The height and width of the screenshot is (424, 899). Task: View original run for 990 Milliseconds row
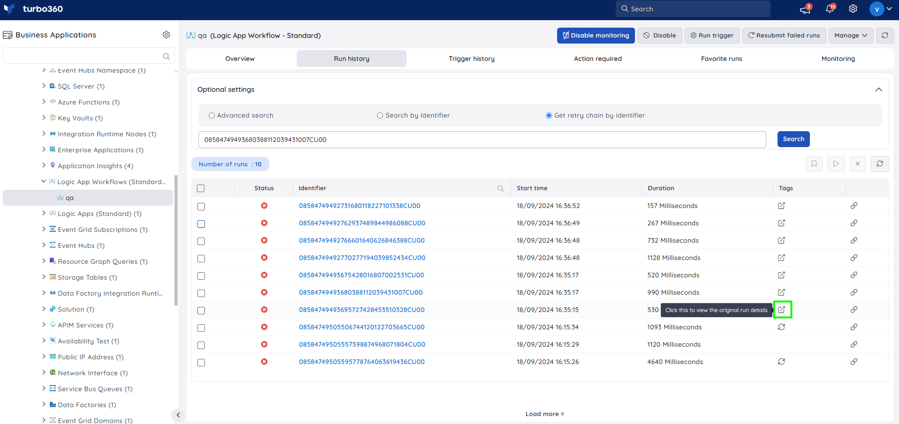pos(781,292)
